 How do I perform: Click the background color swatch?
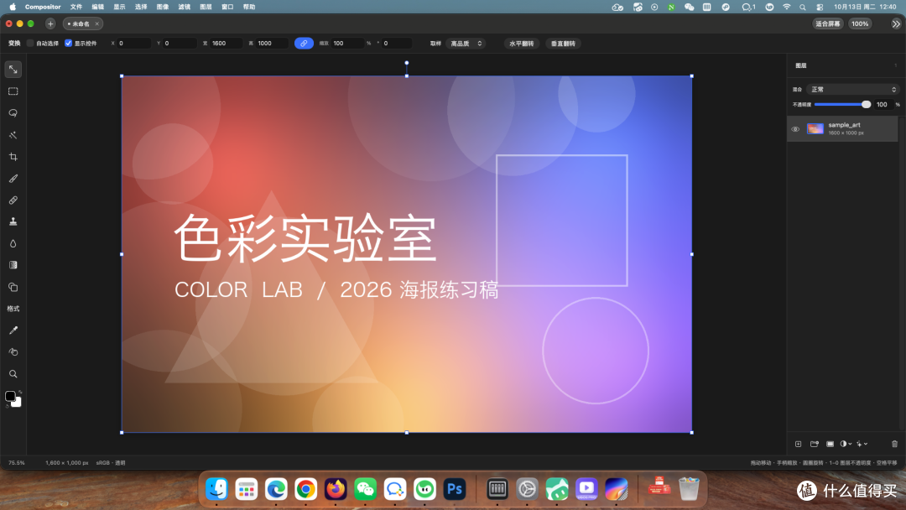(18, 403)
